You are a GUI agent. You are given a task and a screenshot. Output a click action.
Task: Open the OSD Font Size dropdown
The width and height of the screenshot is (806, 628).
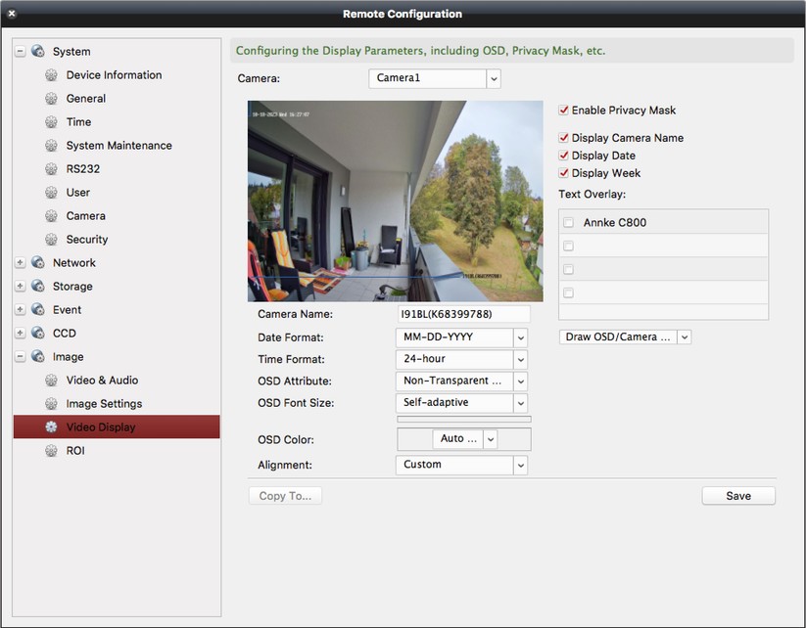point(520,402)
